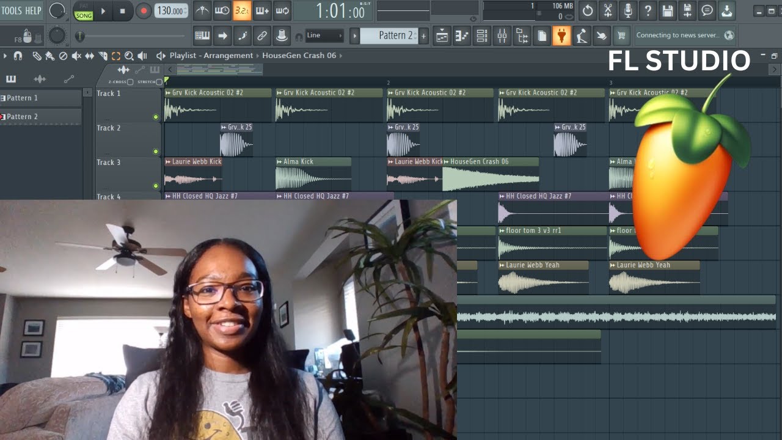Open the Channel rack view

tap(481, 35)
